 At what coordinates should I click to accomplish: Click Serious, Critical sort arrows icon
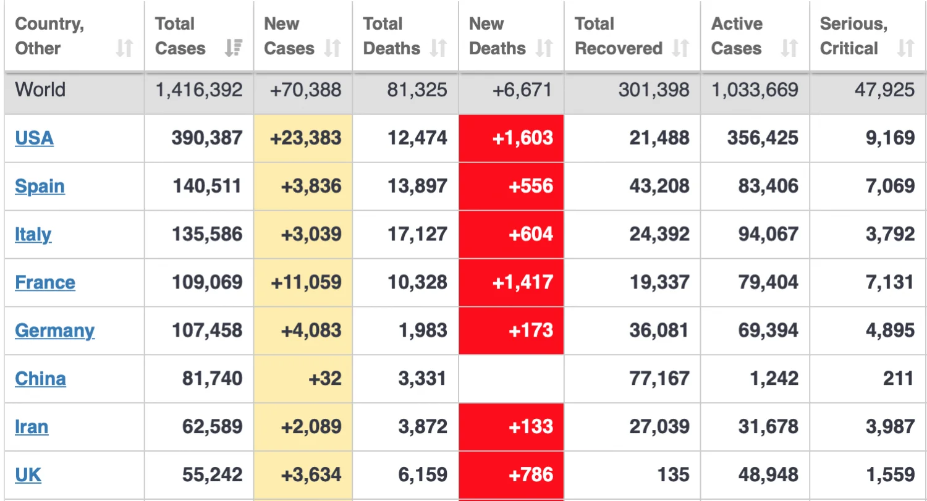906,48
